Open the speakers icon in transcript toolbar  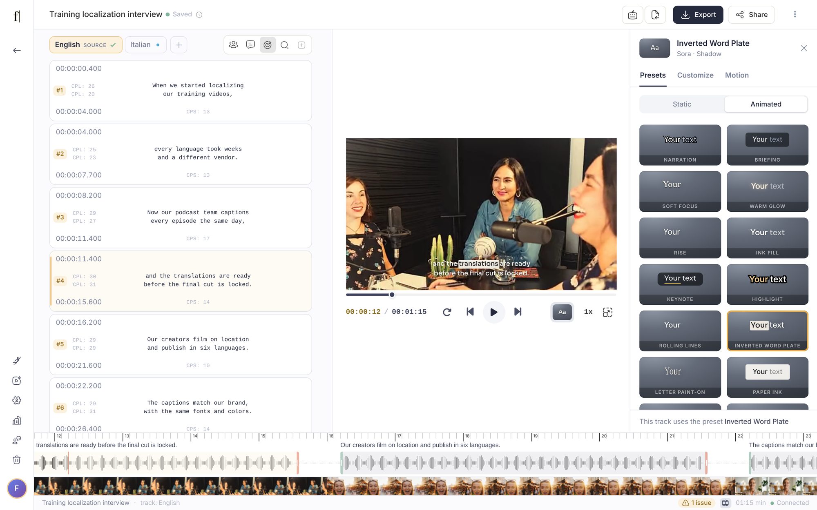click(x=233, y=45)
